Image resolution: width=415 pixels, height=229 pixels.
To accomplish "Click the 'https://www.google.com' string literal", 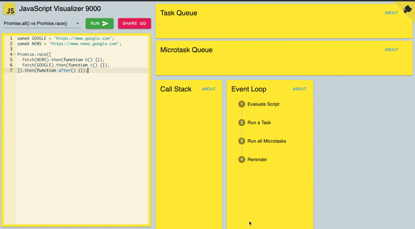I will [83, 38].
